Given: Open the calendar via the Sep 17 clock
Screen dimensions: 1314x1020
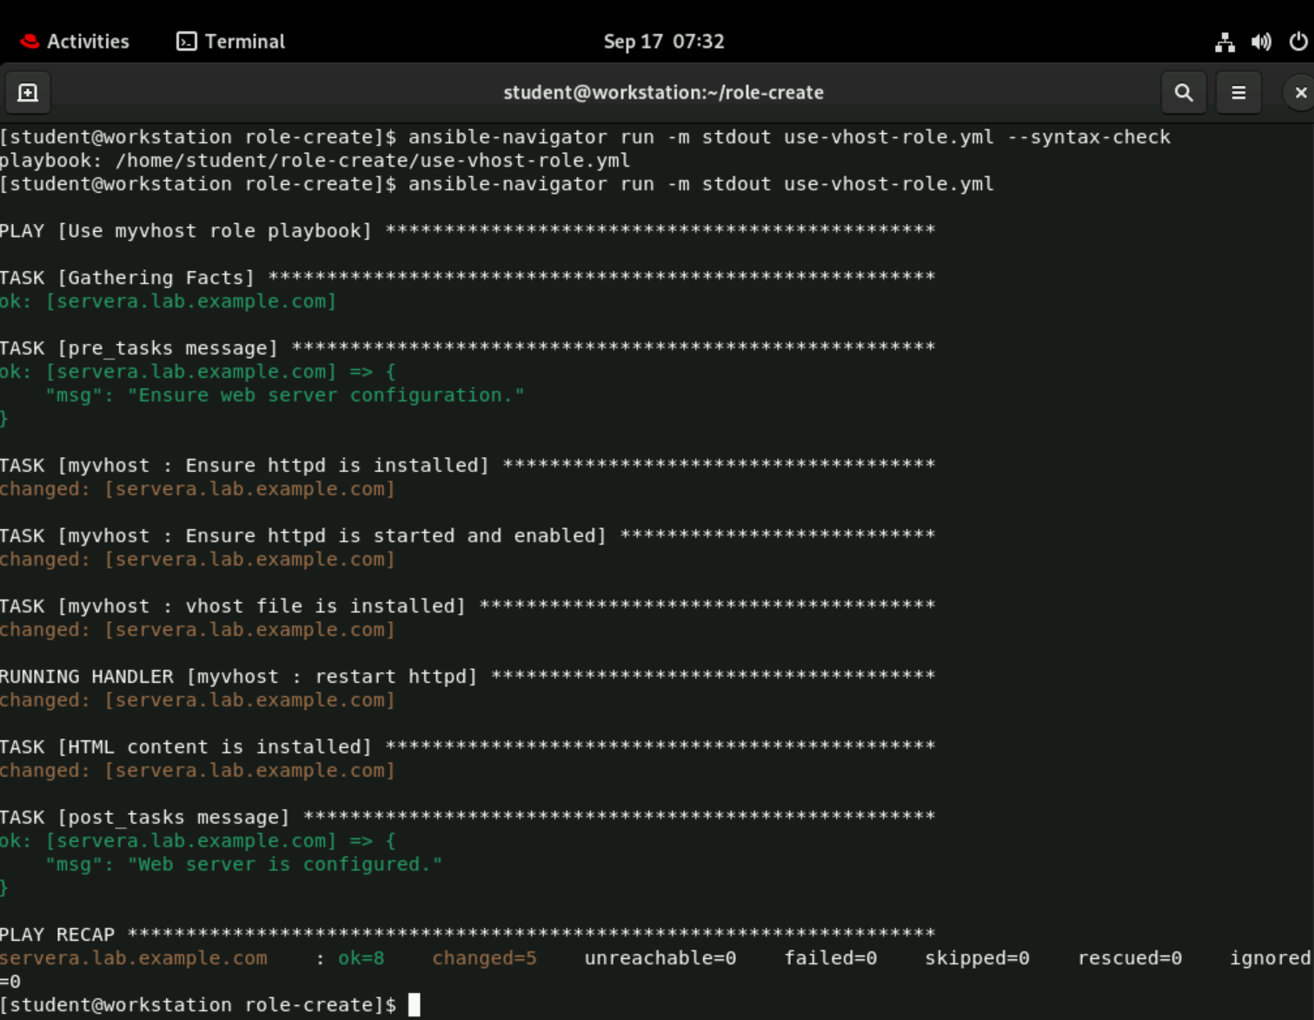Looking at the screenshot, I should point(663,41).
